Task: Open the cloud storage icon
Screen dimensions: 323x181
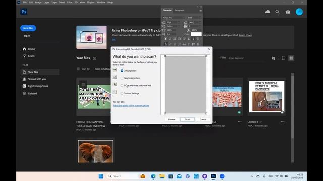Action: coord(267,12)
